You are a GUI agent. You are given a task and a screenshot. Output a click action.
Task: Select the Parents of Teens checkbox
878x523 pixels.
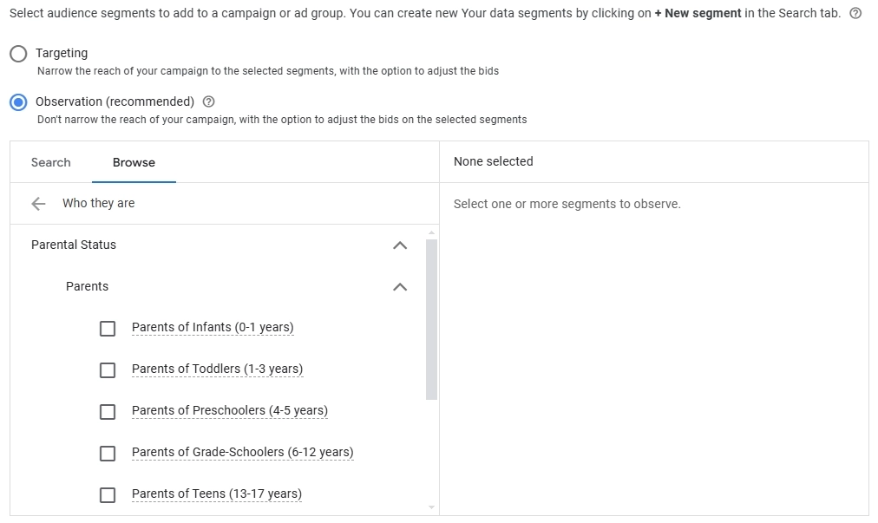tap(108, 495)
